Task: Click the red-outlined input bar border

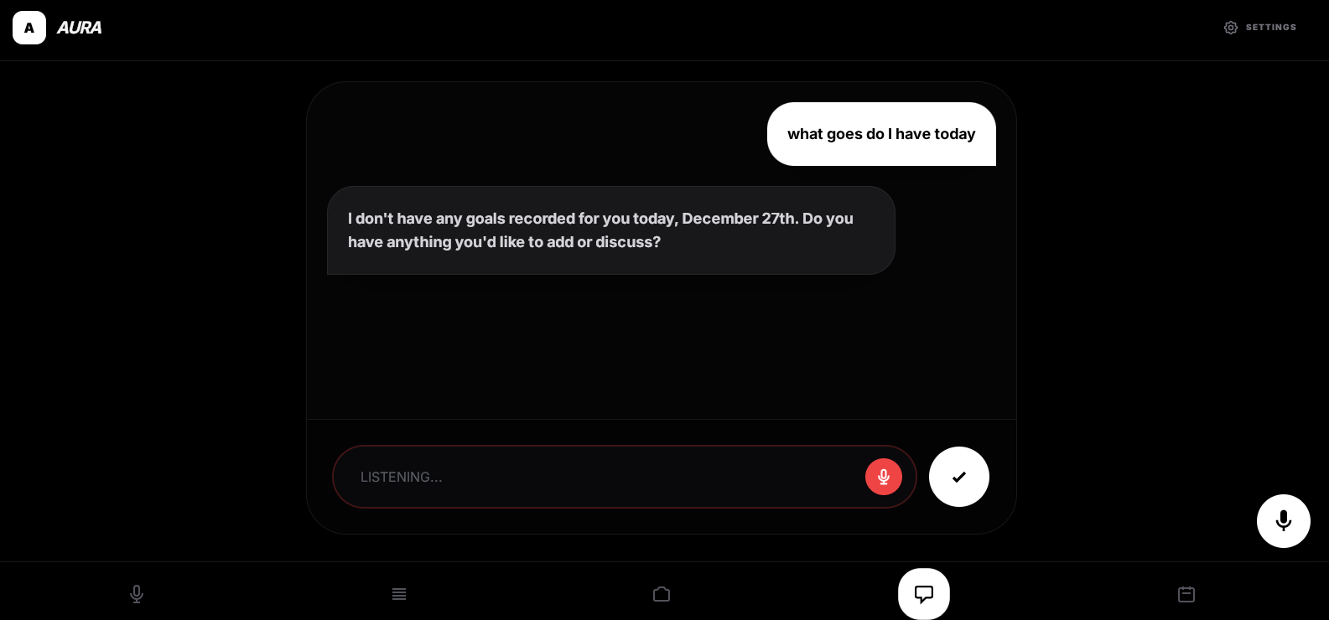Action: click(625, 447)
